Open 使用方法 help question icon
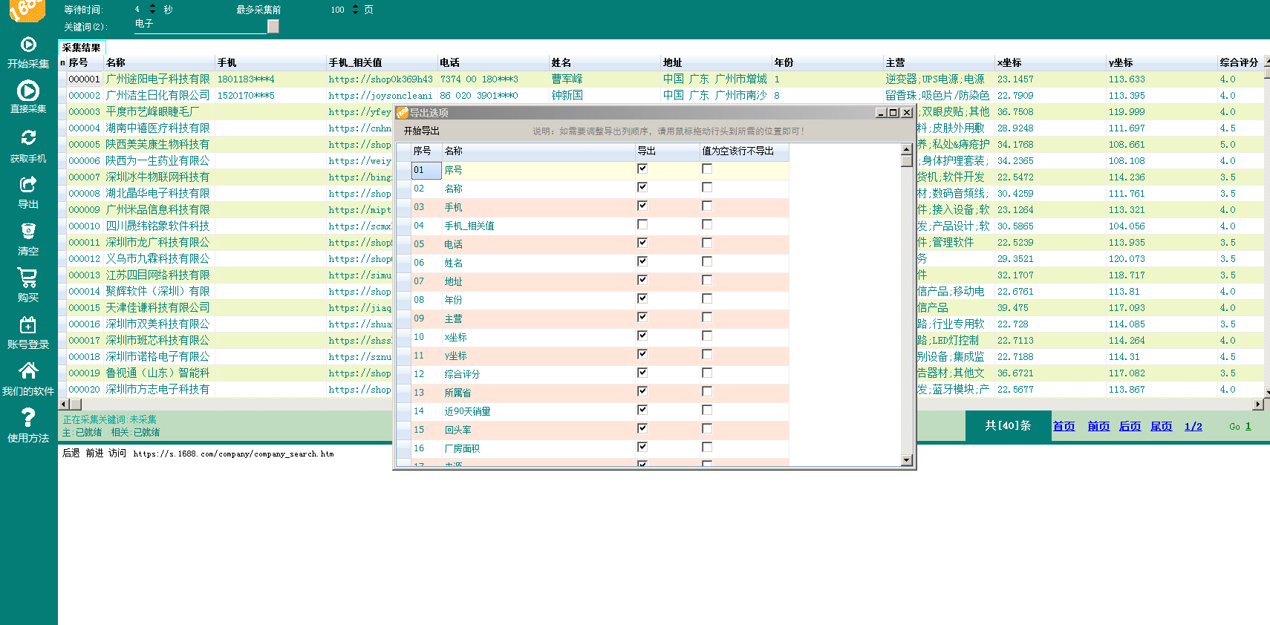This screenshot has width=1270, height=625. (x=28, y=418)
